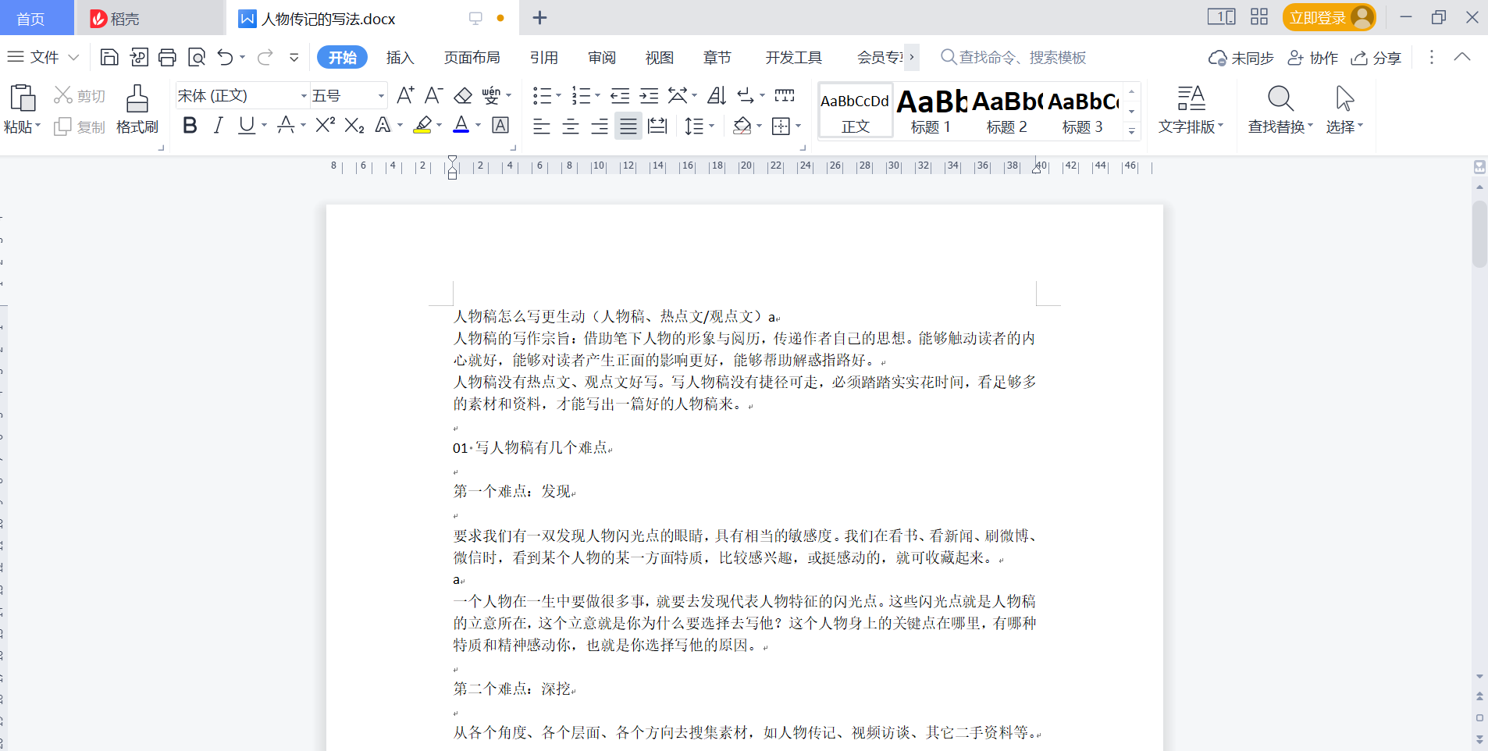Clear formatting with eraser icon
The image size is (1488, 751).
coord(463,95)
